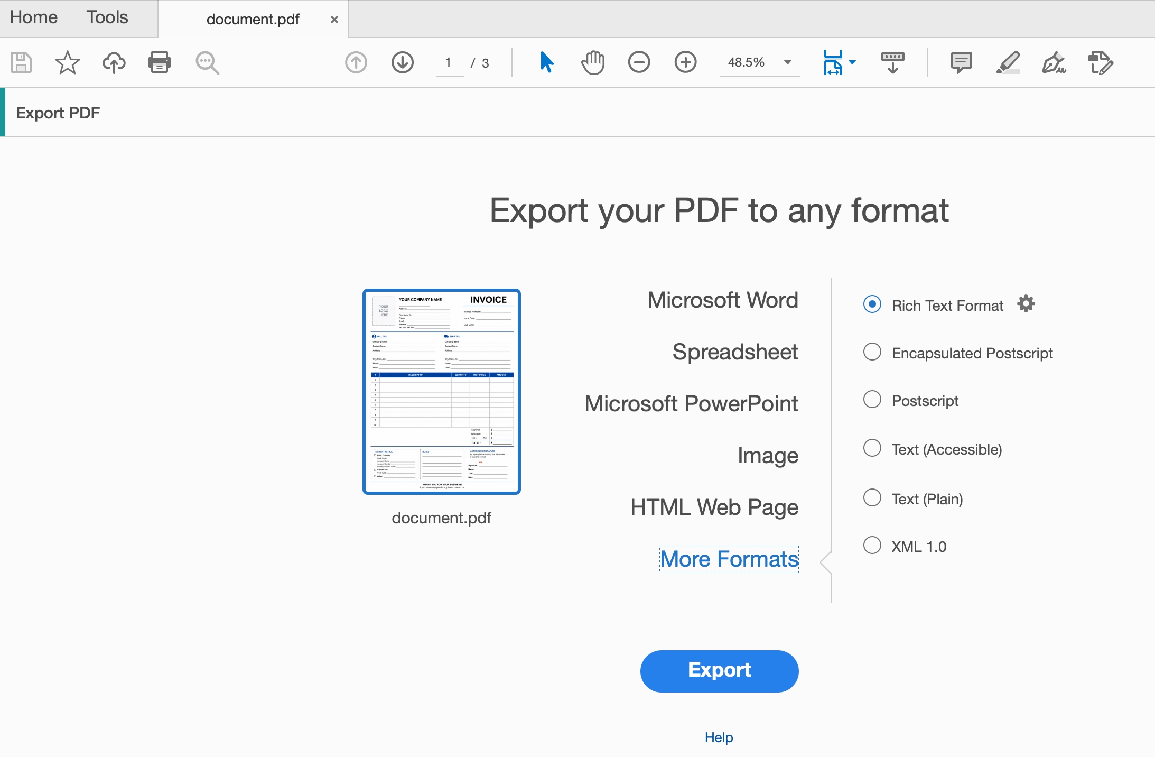
Task: Choose Microsoft PowerPoint export format
Action: pyautogui.click(x=691, y=404)
